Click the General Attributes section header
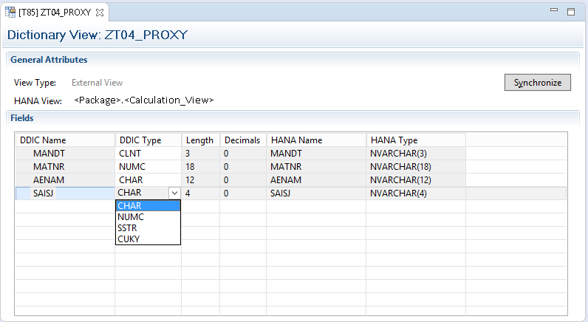The width and height of the screenshot is (588, 322). point(49,60)
